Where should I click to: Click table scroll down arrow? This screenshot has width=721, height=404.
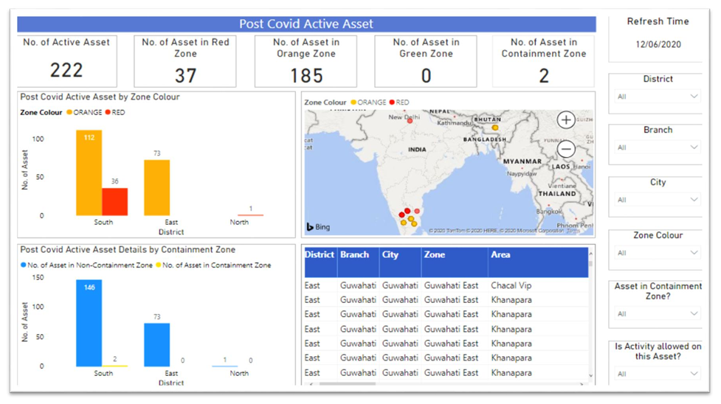click(x=591, y=375)
